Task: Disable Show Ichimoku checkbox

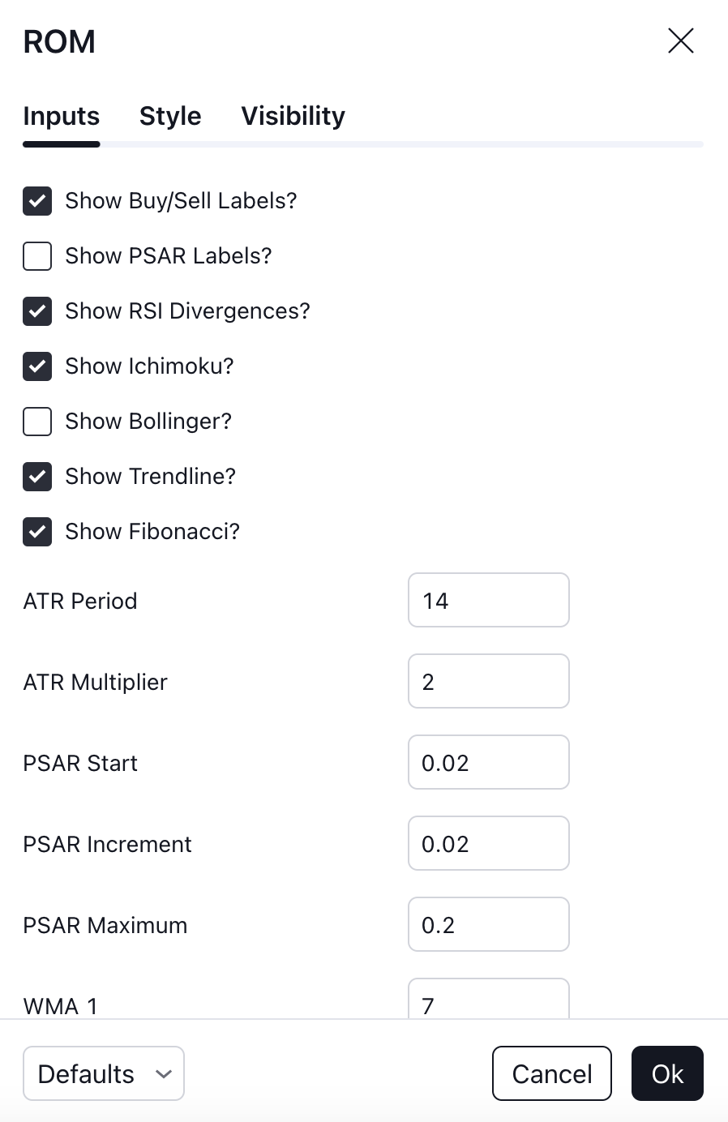Action: click(37, 366)
